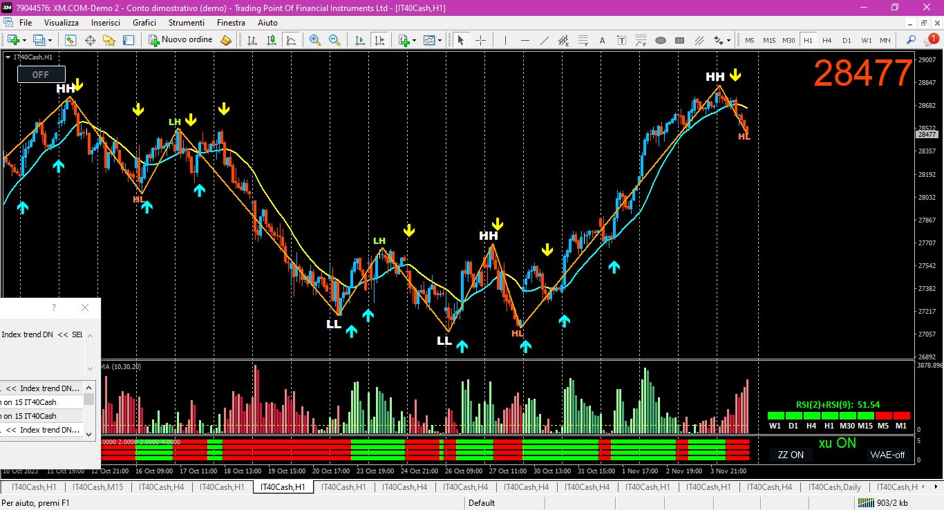Expand the Indicators dropdown arrow
944x510 pixels.
click(x=414, y=40)
